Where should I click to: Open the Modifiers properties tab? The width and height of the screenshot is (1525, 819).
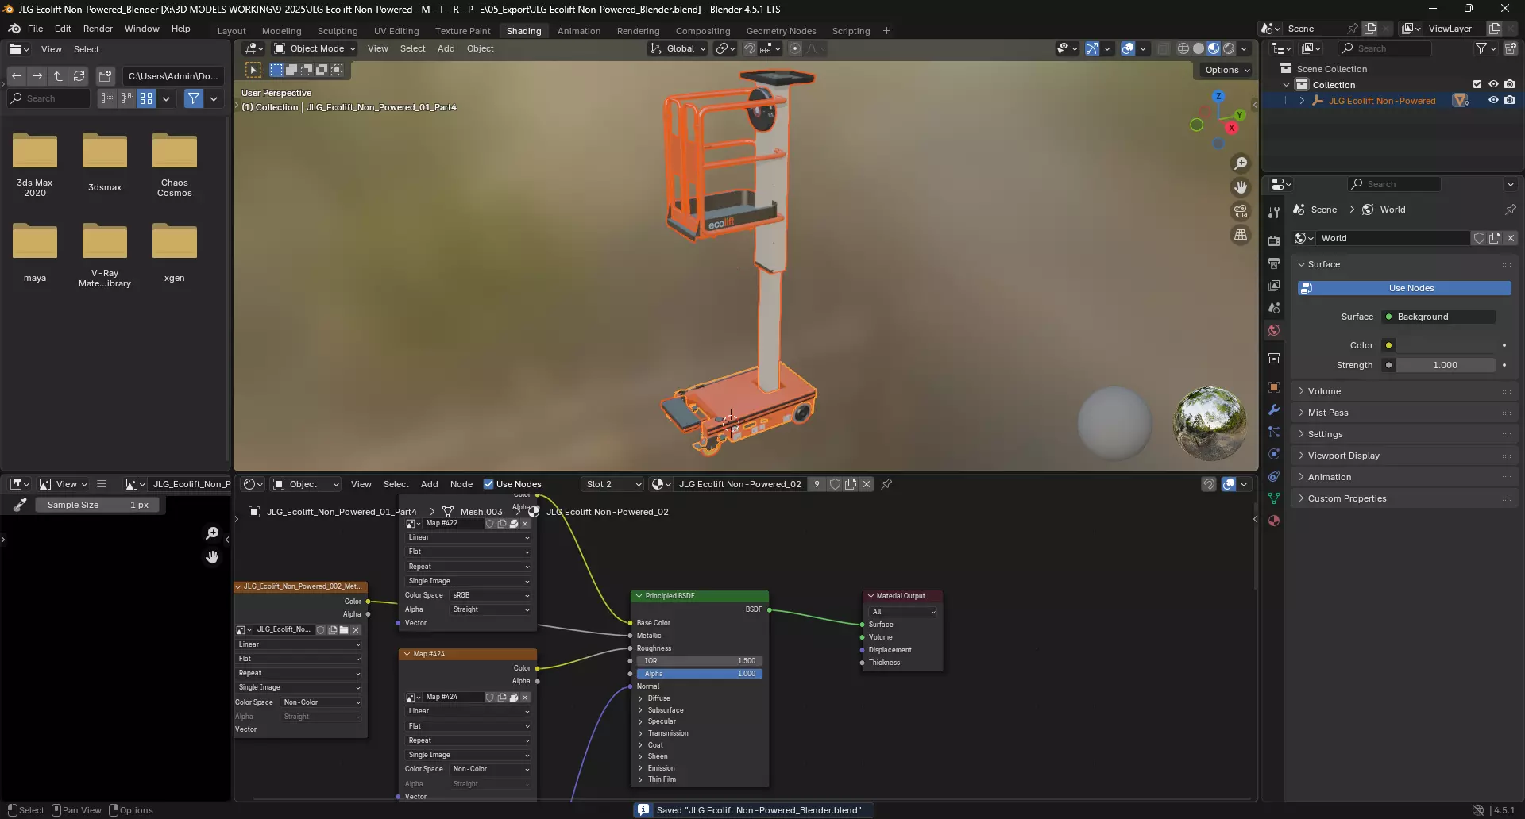point(1274,409)
